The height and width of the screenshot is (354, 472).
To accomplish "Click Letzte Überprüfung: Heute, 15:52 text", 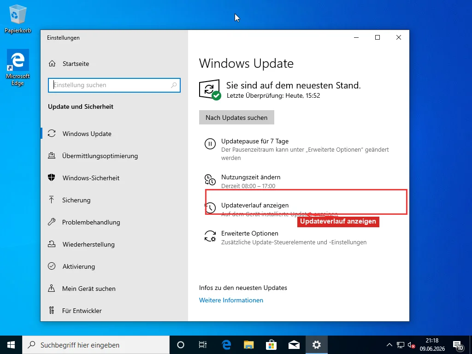I will tap(273, 96).
